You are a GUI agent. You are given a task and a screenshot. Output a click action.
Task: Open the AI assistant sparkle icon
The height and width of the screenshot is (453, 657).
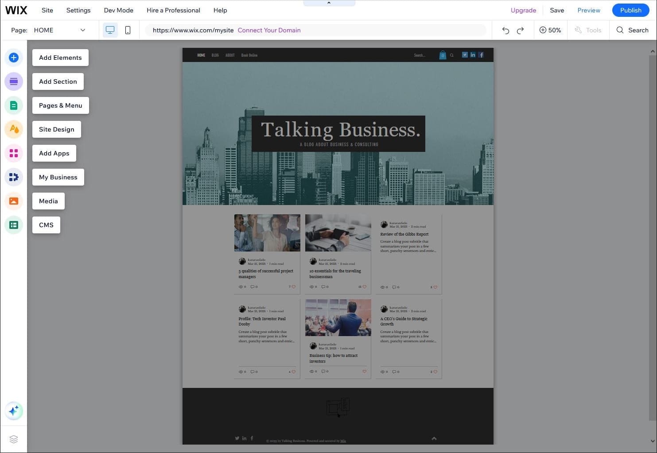tap(14, 411)
